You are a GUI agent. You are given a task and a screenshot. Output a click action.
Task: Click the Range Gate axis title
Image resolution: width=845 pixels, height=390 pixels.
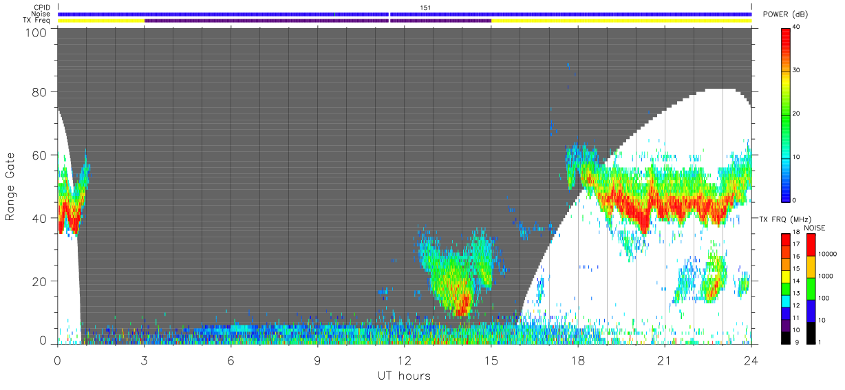point(10,187)
